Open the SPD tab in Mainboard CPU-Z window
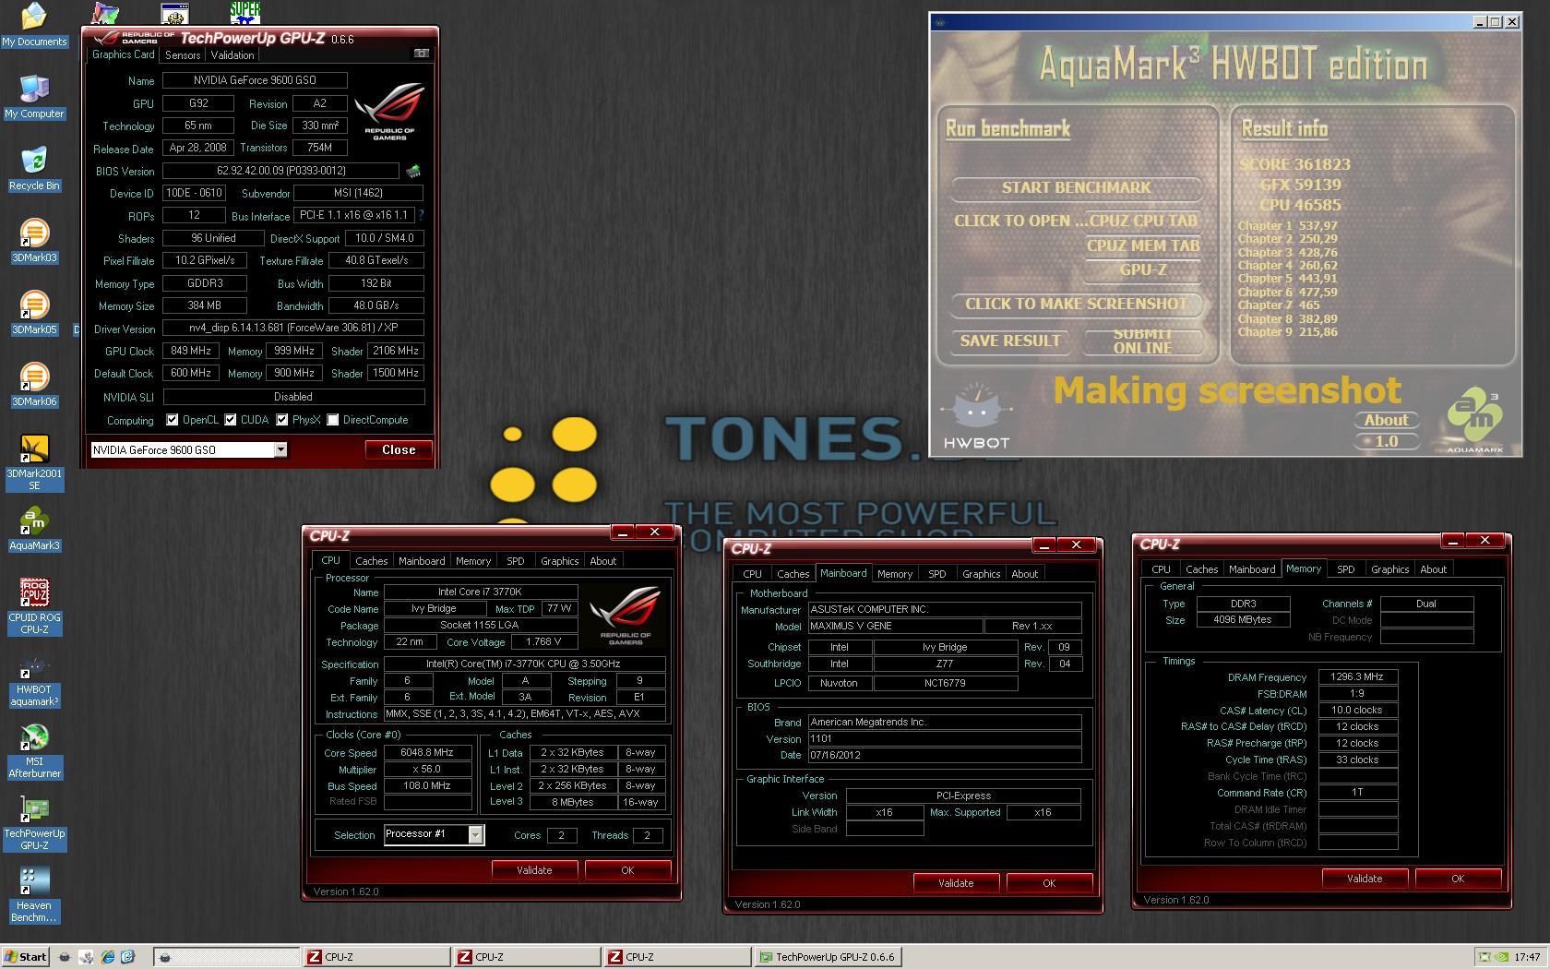The width and height of the screenshot is (1550, 969). [x=936, y=574]
